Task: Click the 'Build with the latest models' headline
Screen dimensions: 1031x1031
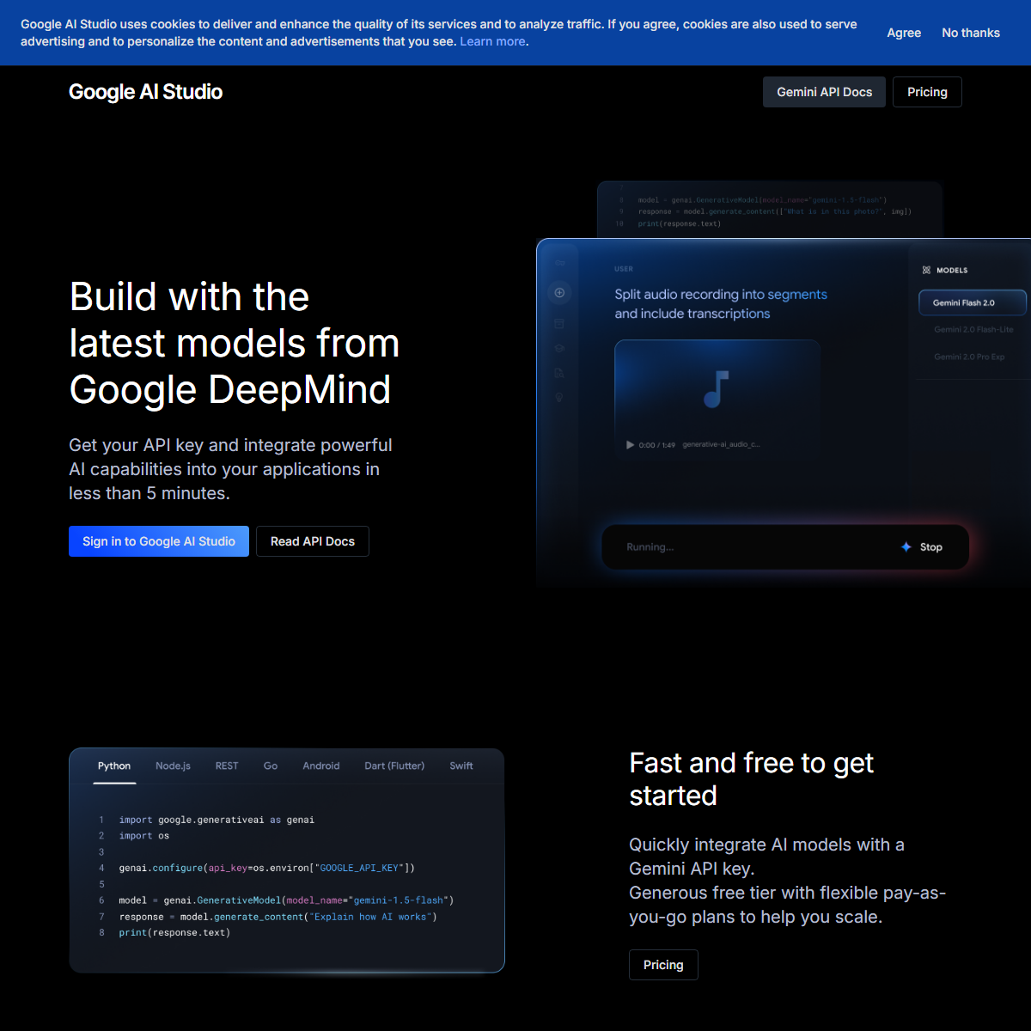Action: tap(235, 344)
